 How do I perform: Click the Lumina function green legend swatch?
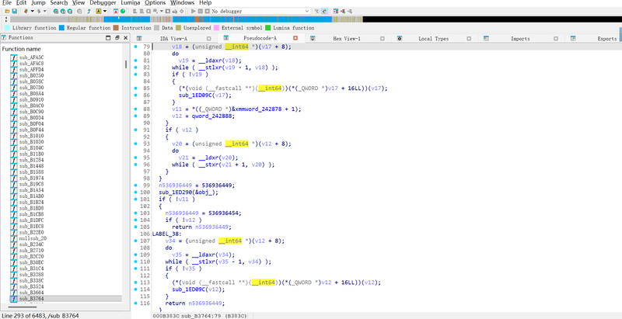267,28
